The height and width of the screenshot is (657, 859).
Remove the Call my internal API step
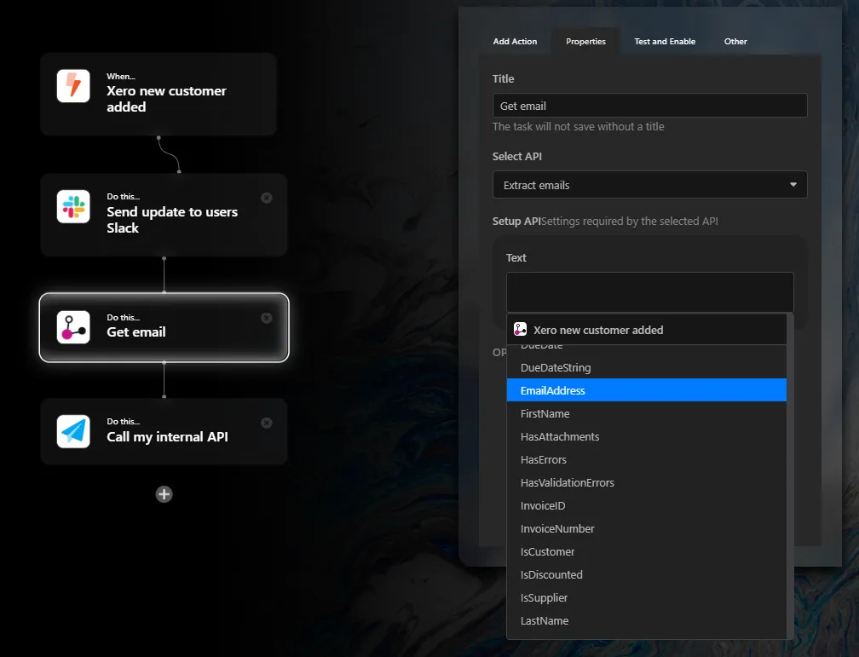[267, 423]
